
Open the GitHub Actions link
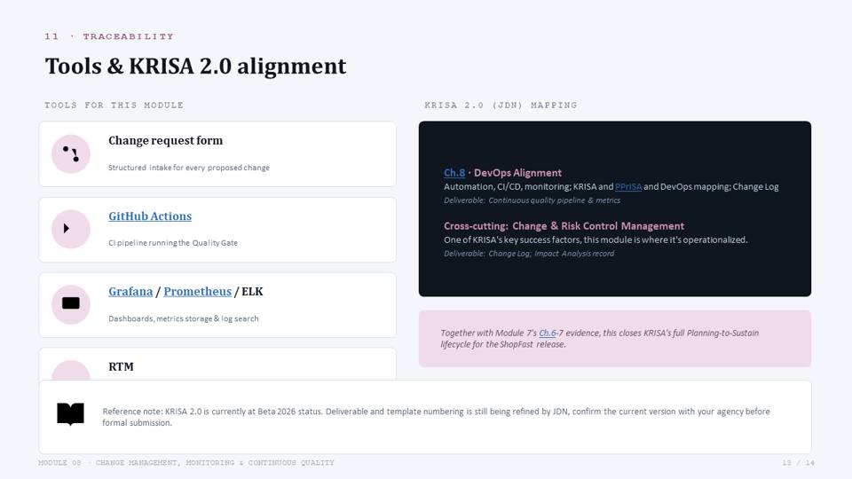coord(150,216)
